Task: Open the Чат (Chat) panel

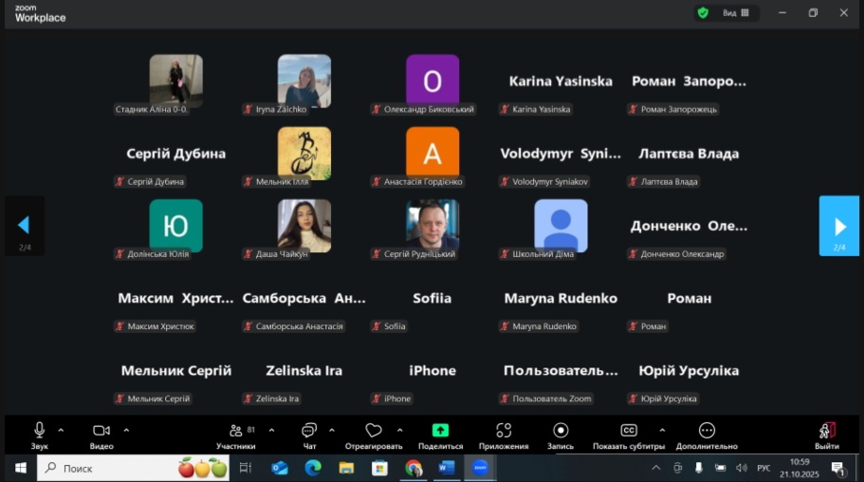Action: click(309, 431)
